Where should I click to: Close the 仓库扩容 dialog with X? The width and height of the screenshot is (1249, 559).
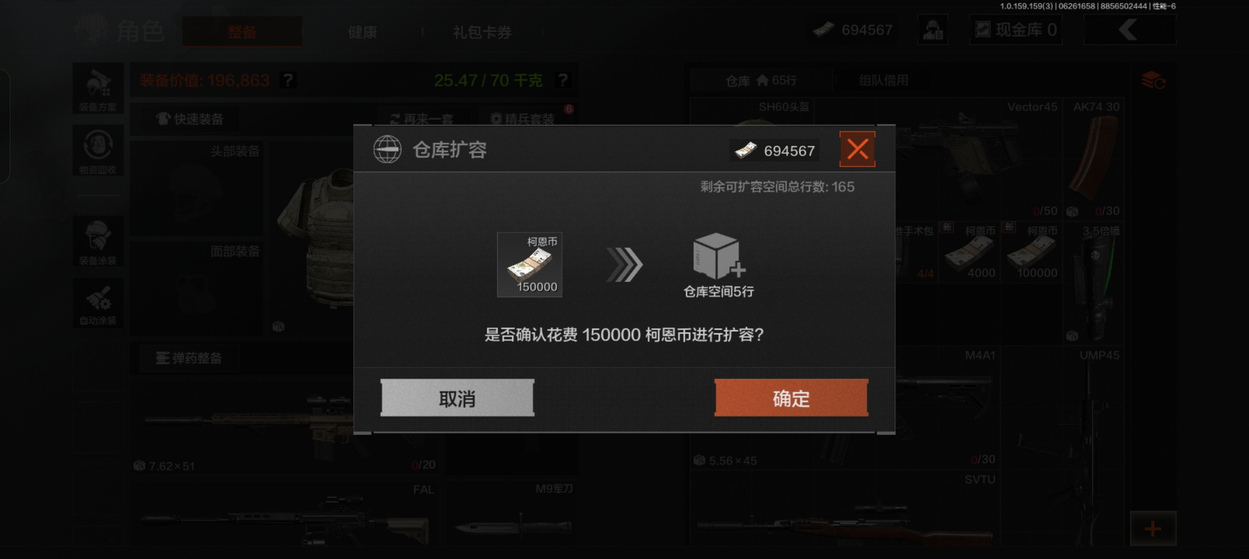(857, 149)
